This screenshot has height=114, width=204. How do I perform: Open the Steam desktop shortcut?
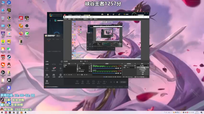tap(9, 58)
